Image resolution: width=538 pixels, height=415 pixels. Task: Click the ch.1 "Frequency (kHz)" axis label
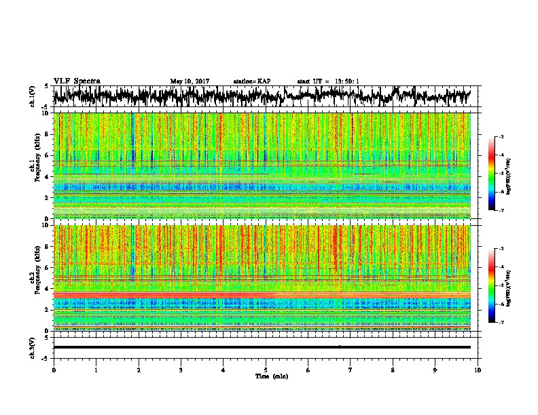[x=37, y=157]
